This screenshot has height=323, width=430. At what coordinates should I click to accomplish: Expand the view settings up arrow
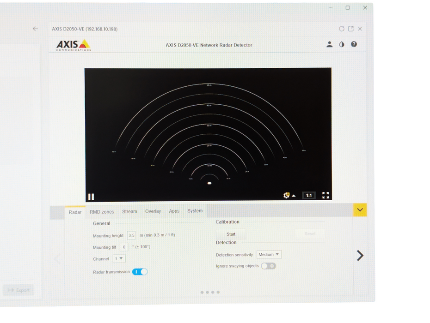[x=294, y=196]
